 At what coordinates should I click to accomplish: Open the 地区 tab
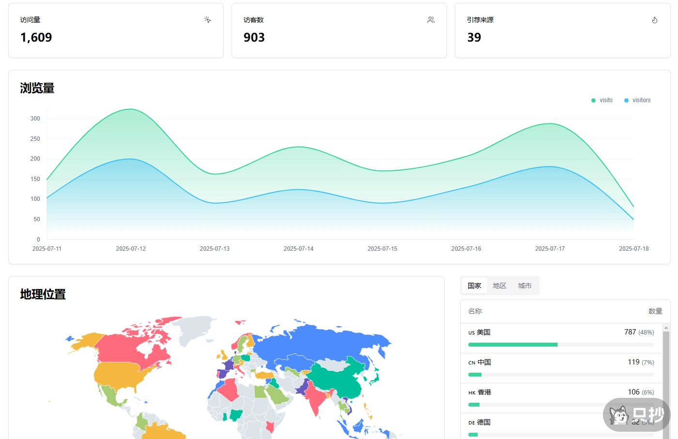pos(499,286)
